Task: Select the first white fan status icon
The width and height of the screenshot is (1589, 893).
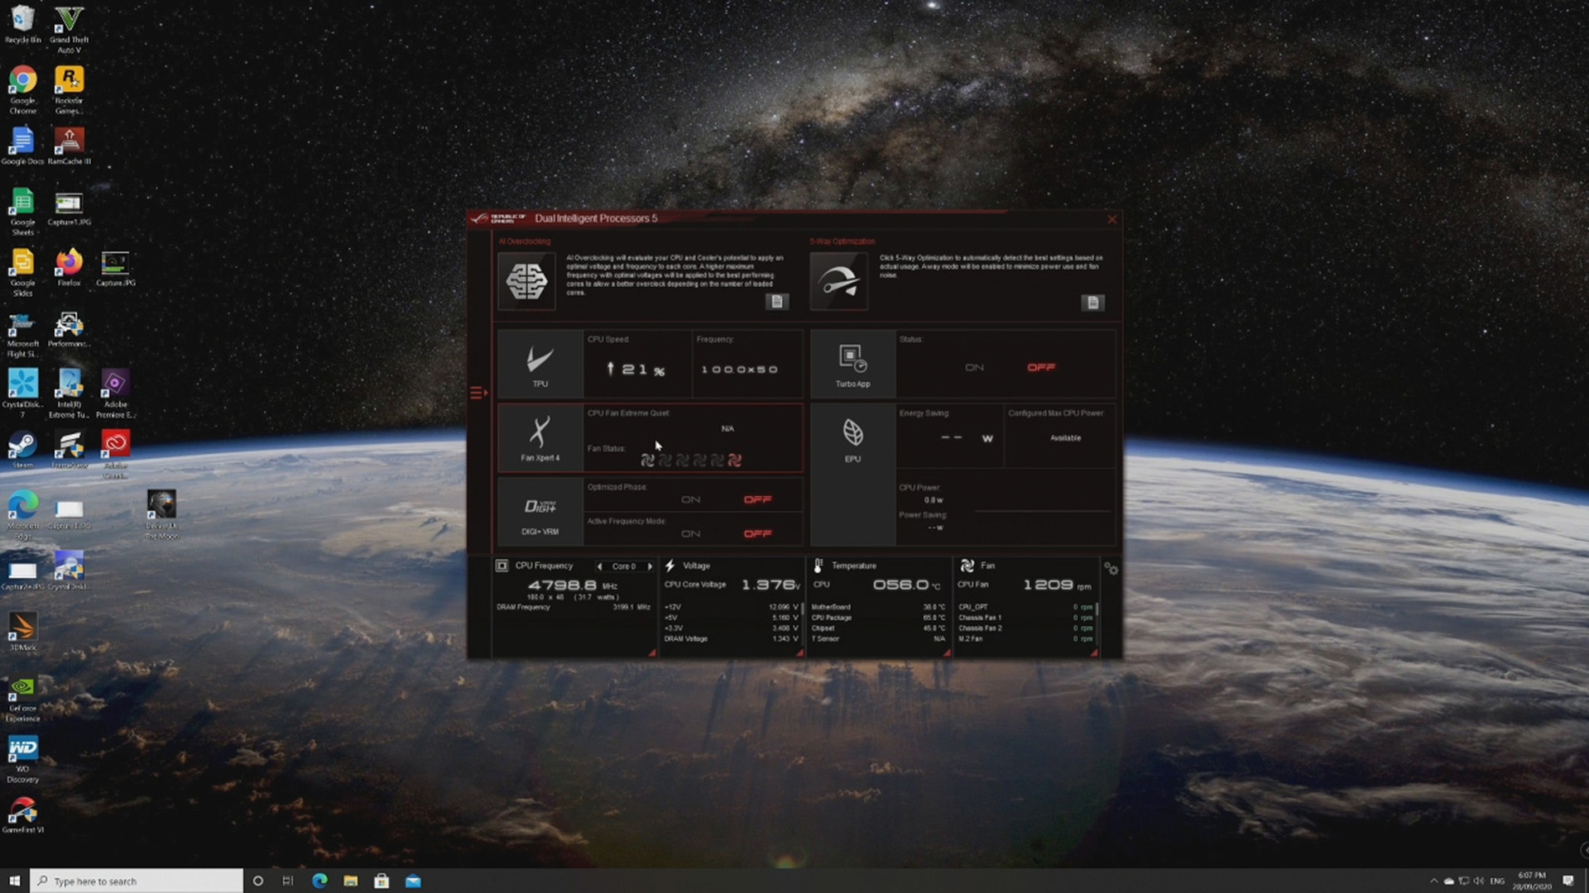Action: click(647, 460)
